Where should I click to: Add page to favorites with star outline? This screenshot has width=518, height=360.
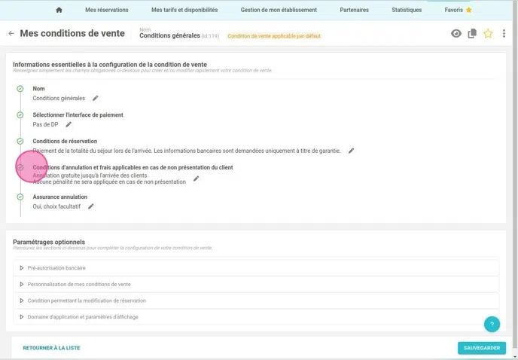[488, 33]
